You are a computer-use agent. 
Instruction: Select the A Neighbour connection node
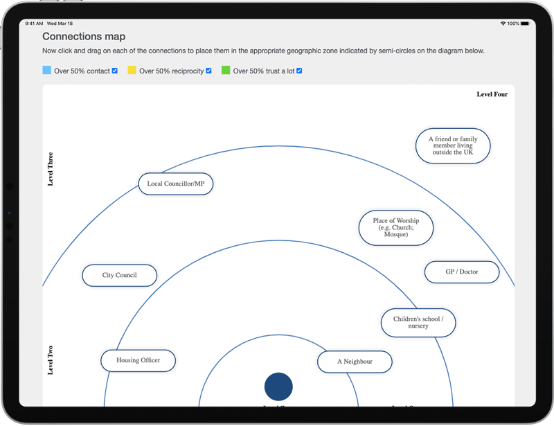355,362
